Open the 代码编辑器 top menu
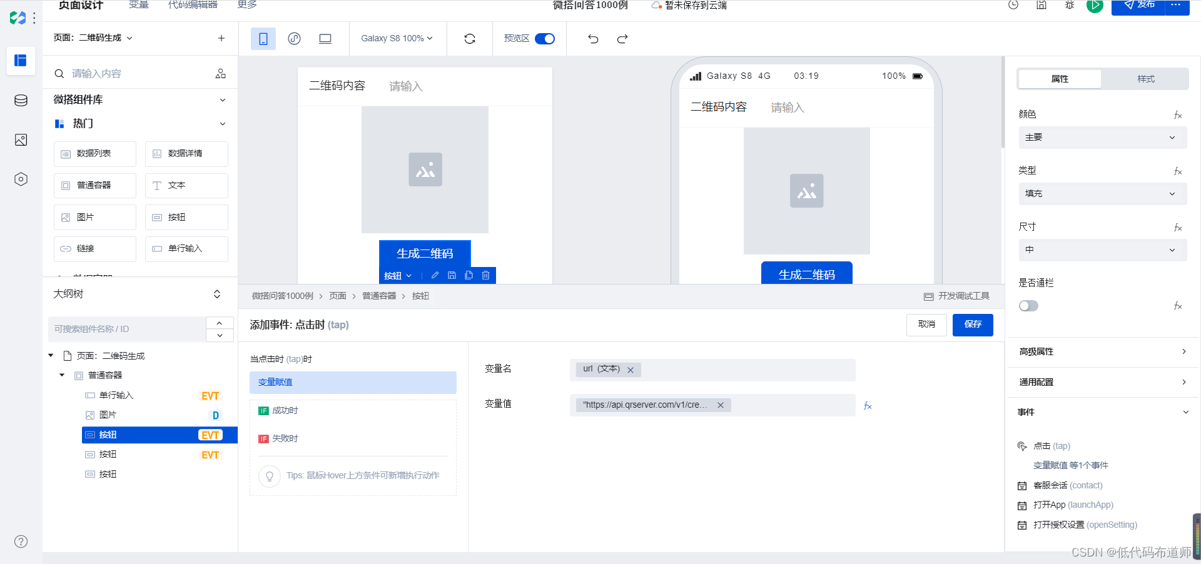1201x564 pixels. [x=193, y=5]
